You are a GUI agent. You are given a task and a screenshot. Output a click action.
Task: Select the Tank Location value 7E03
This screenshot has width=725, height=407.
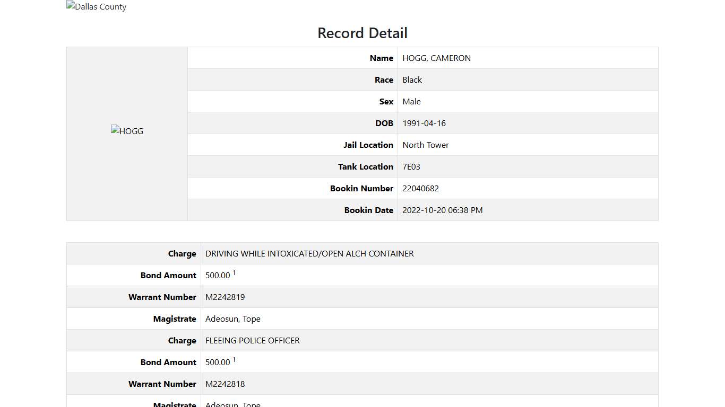[x=411, y=166]
